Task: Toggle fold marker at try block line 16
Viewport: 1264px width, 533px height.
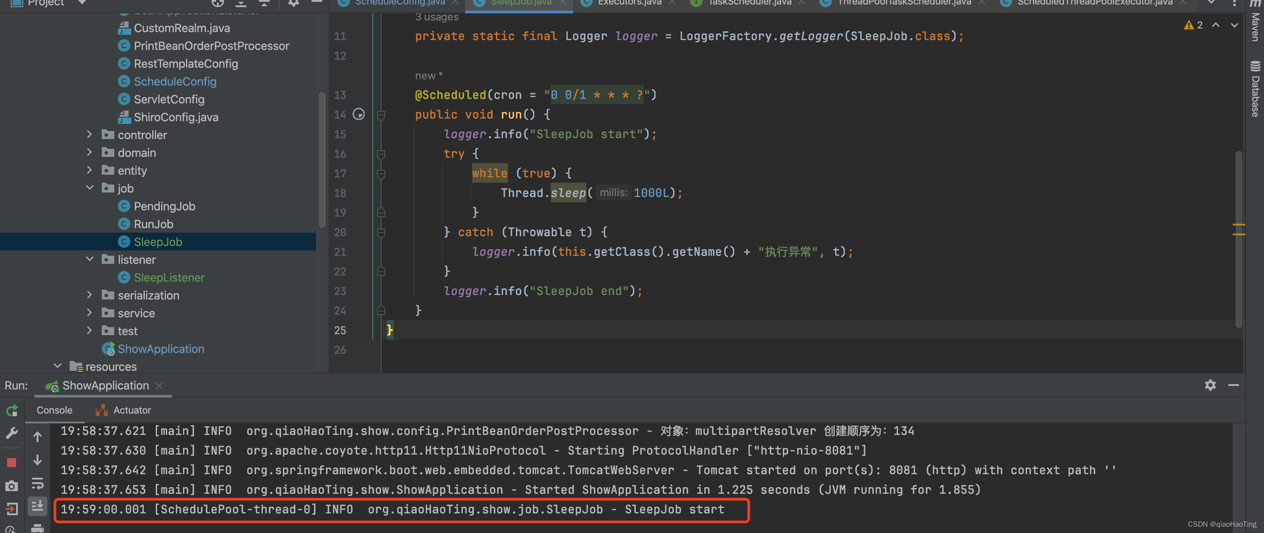Action: click(x=381, y=154)
